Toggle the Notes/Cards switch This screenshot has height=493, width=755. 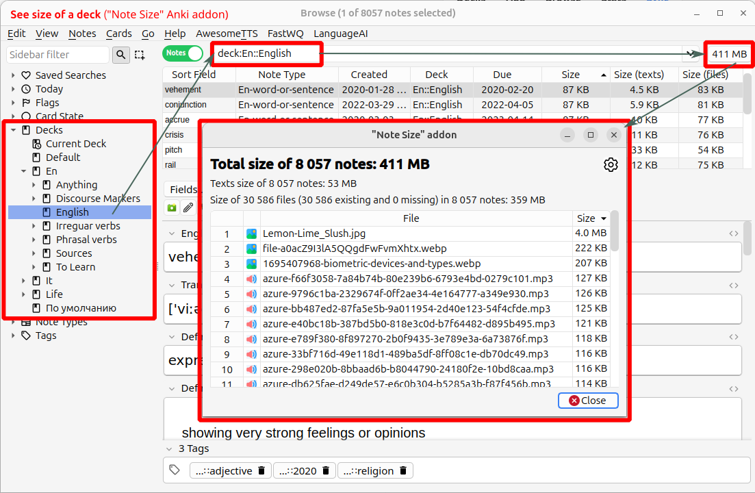(183, 53)
